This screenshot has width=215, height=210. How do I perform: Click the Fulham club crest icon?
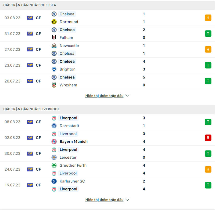point(54,37)
